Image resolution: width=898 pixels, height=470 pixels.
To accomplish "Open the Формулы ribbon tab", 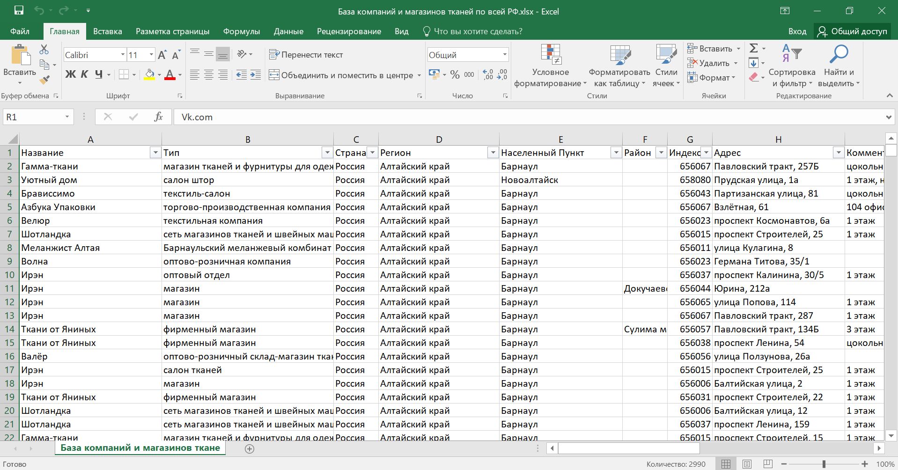I will (241, 31).
